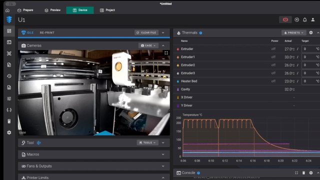This screenshot has height=180, width=320.
Task: Toggle Cavity sensor icon in thermals list
Action: tap(178, 89)
